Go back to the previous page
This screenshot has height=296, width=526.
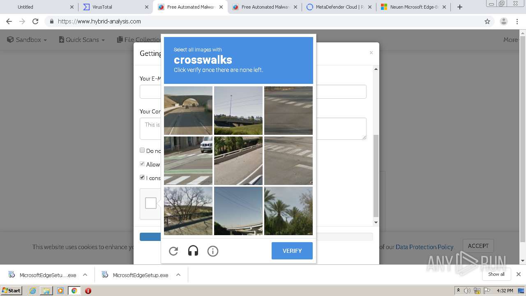tap(9, 21)
